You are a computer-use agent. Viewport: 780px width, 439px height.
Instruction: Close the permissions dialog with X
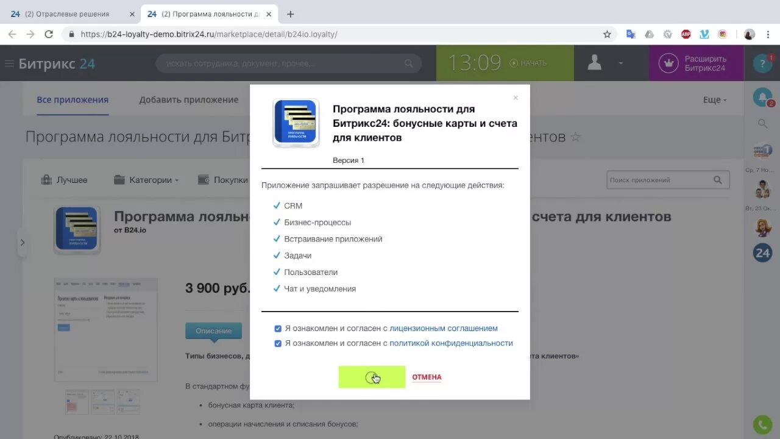click(x=516, y=98)
